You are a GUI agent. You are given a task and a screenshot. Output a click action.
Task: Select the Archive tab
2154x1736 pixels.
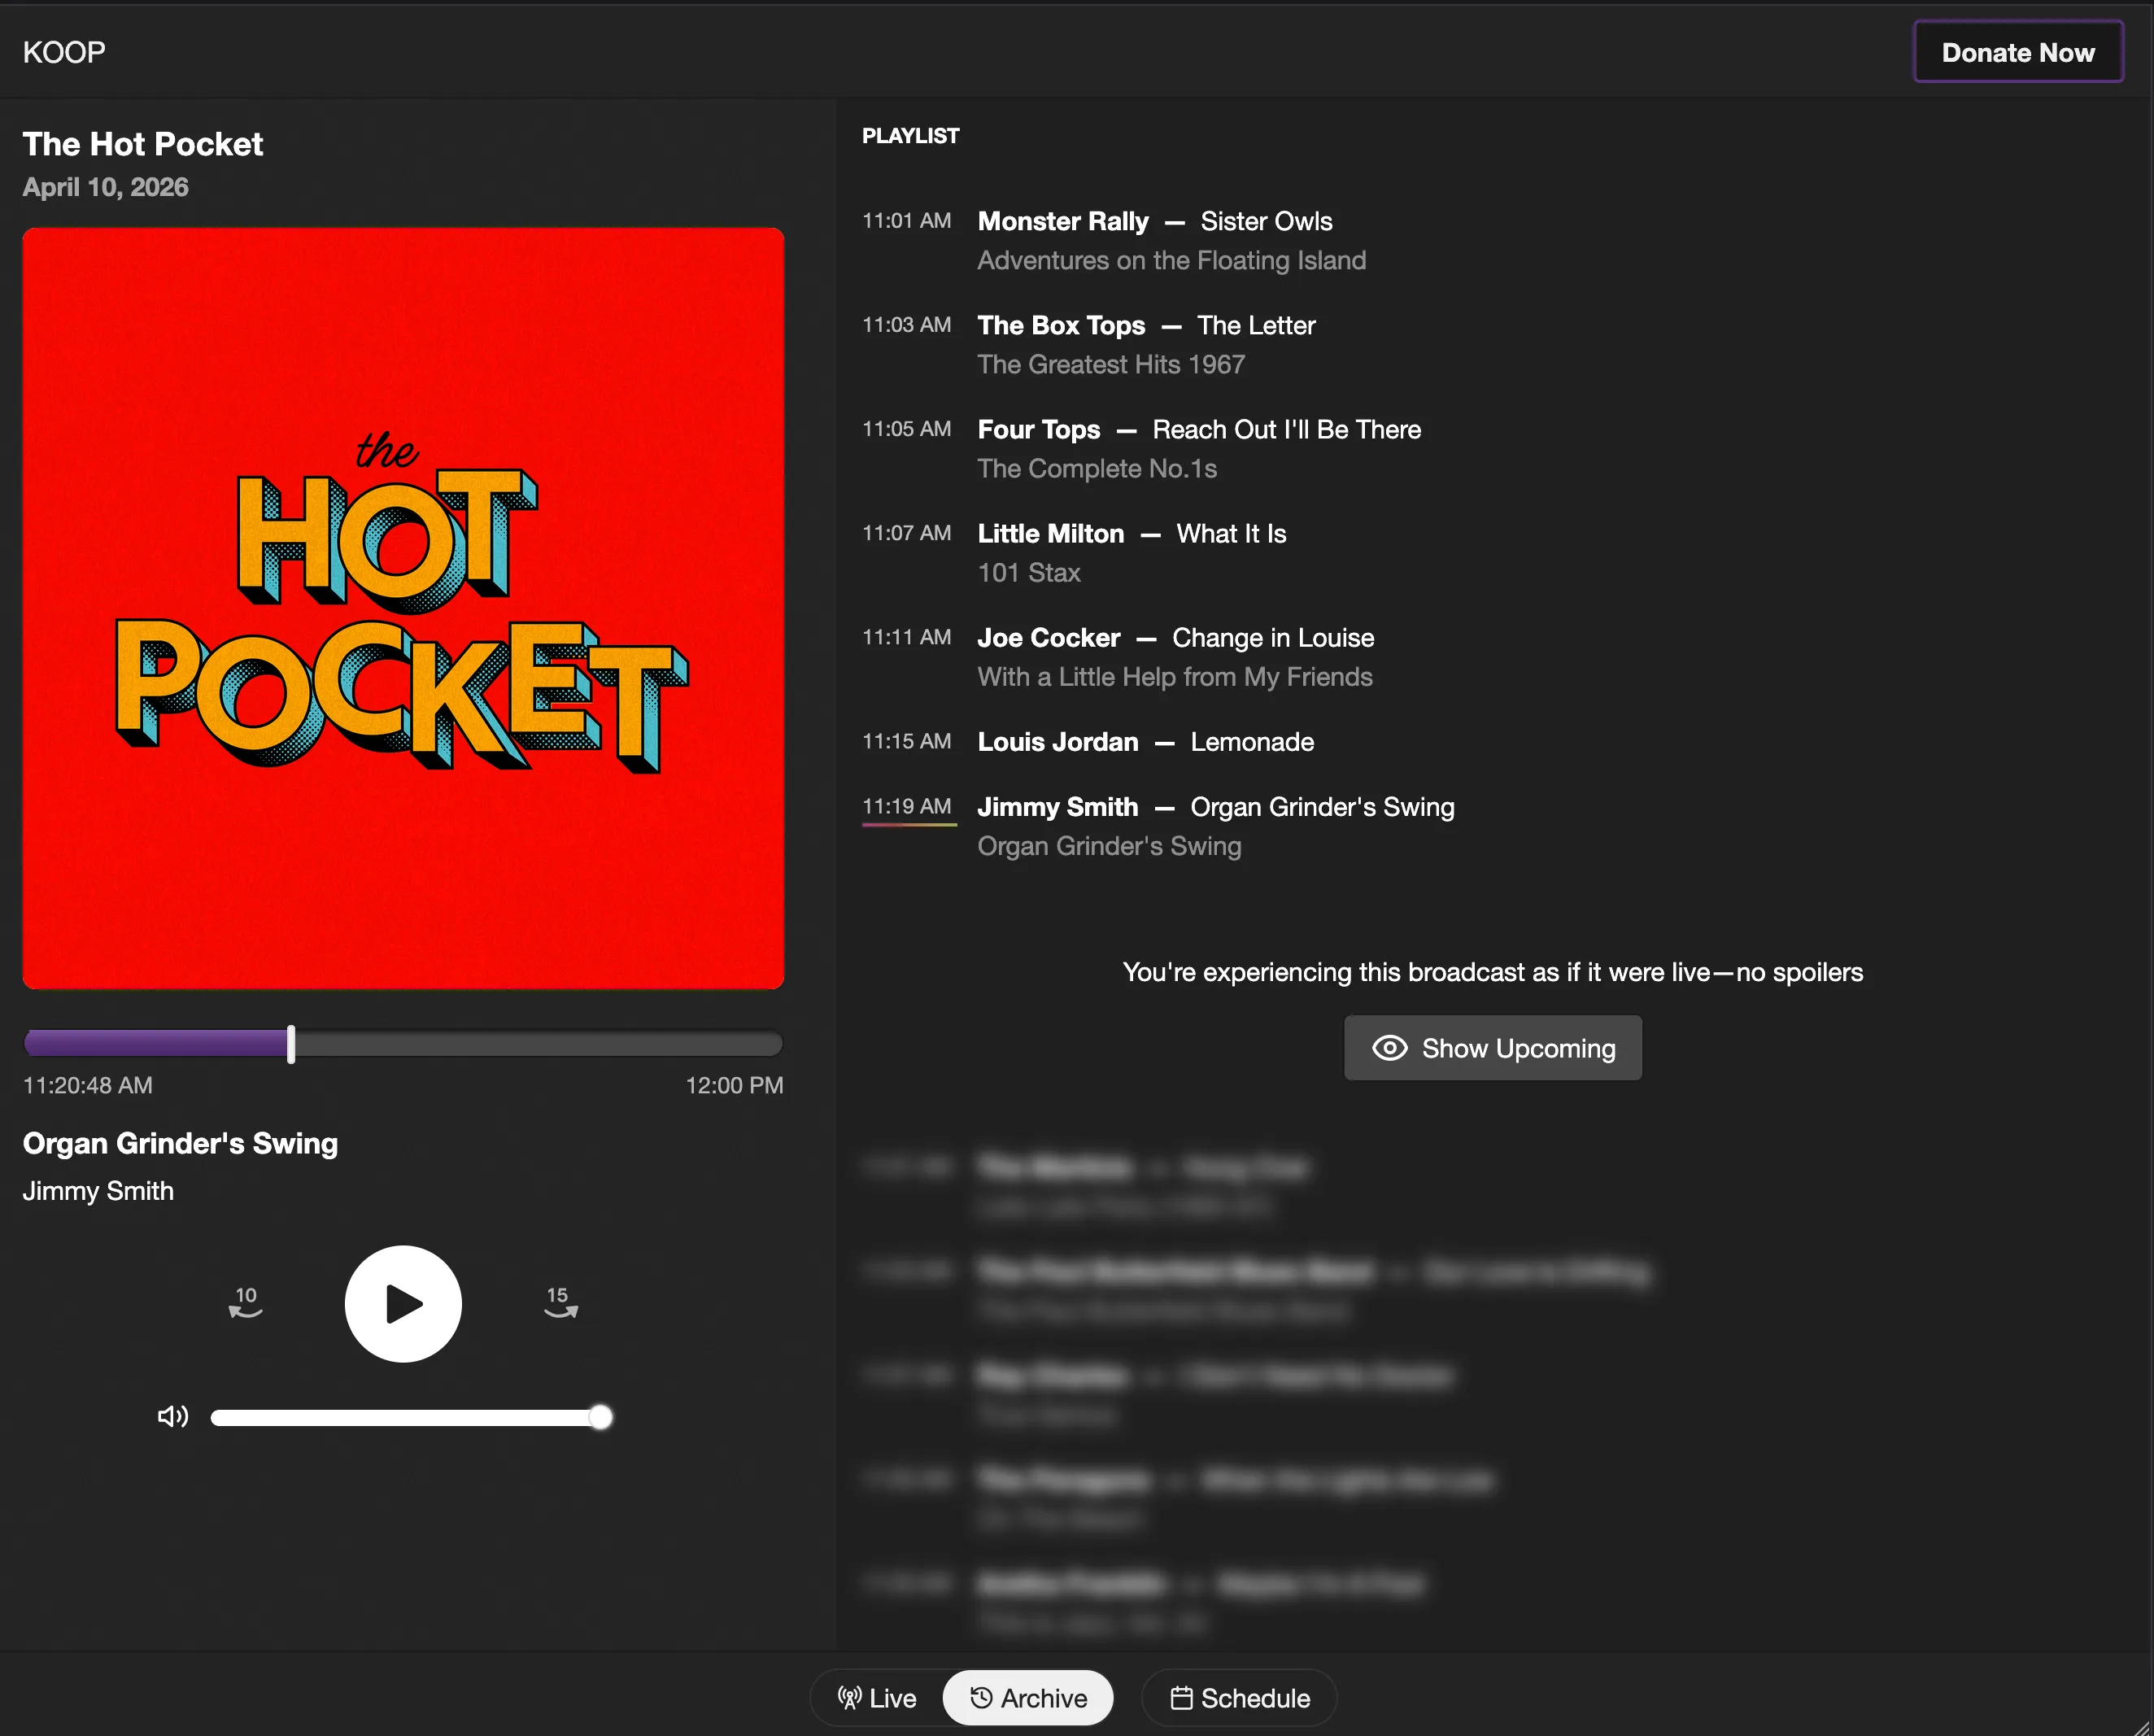point(1028,1698)
